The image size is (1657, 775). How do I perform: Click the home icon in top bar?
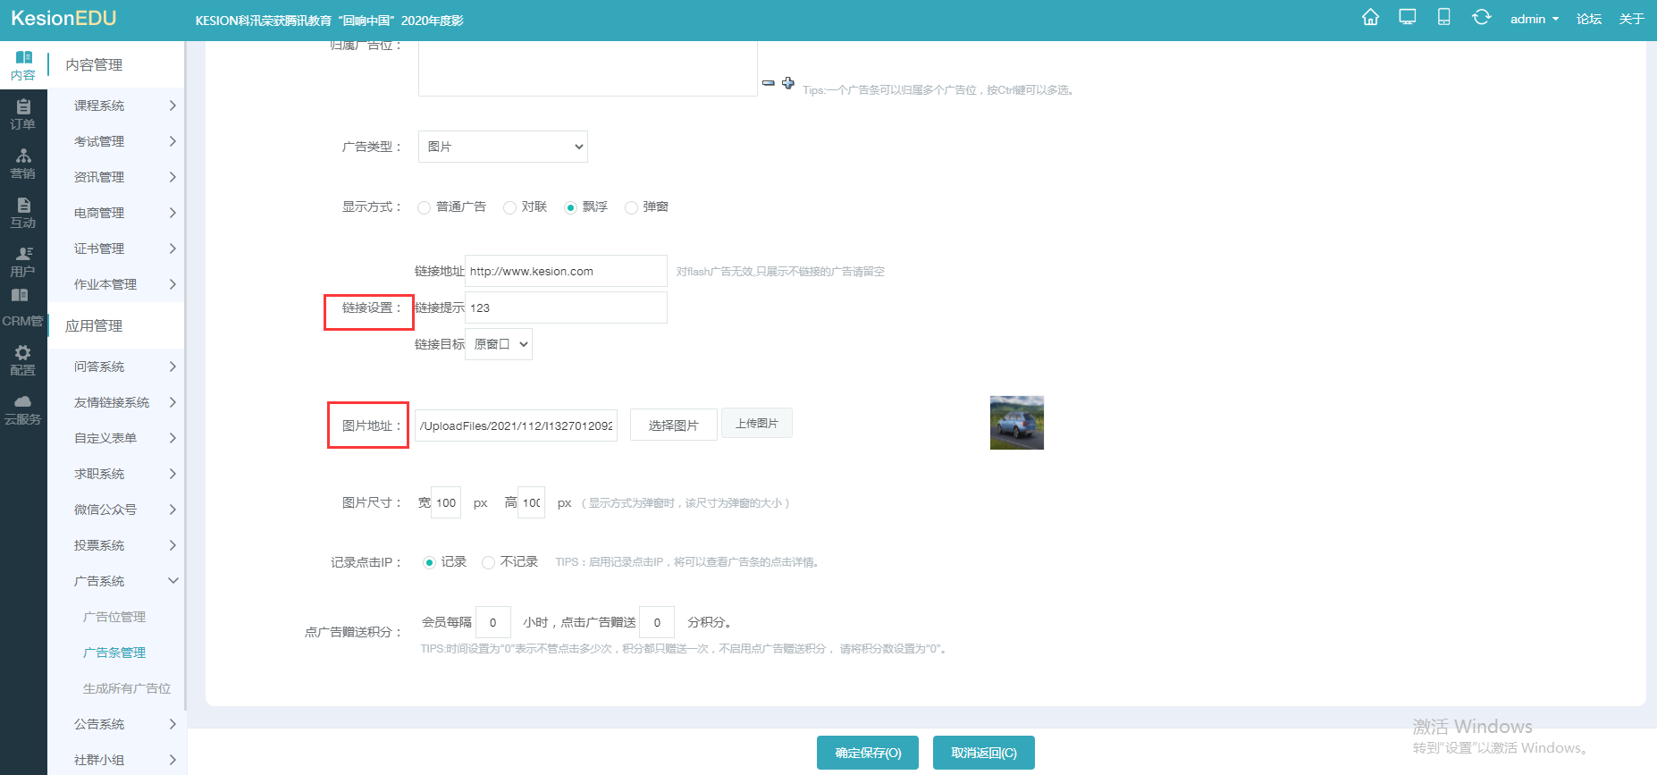tap(1370, 18)
